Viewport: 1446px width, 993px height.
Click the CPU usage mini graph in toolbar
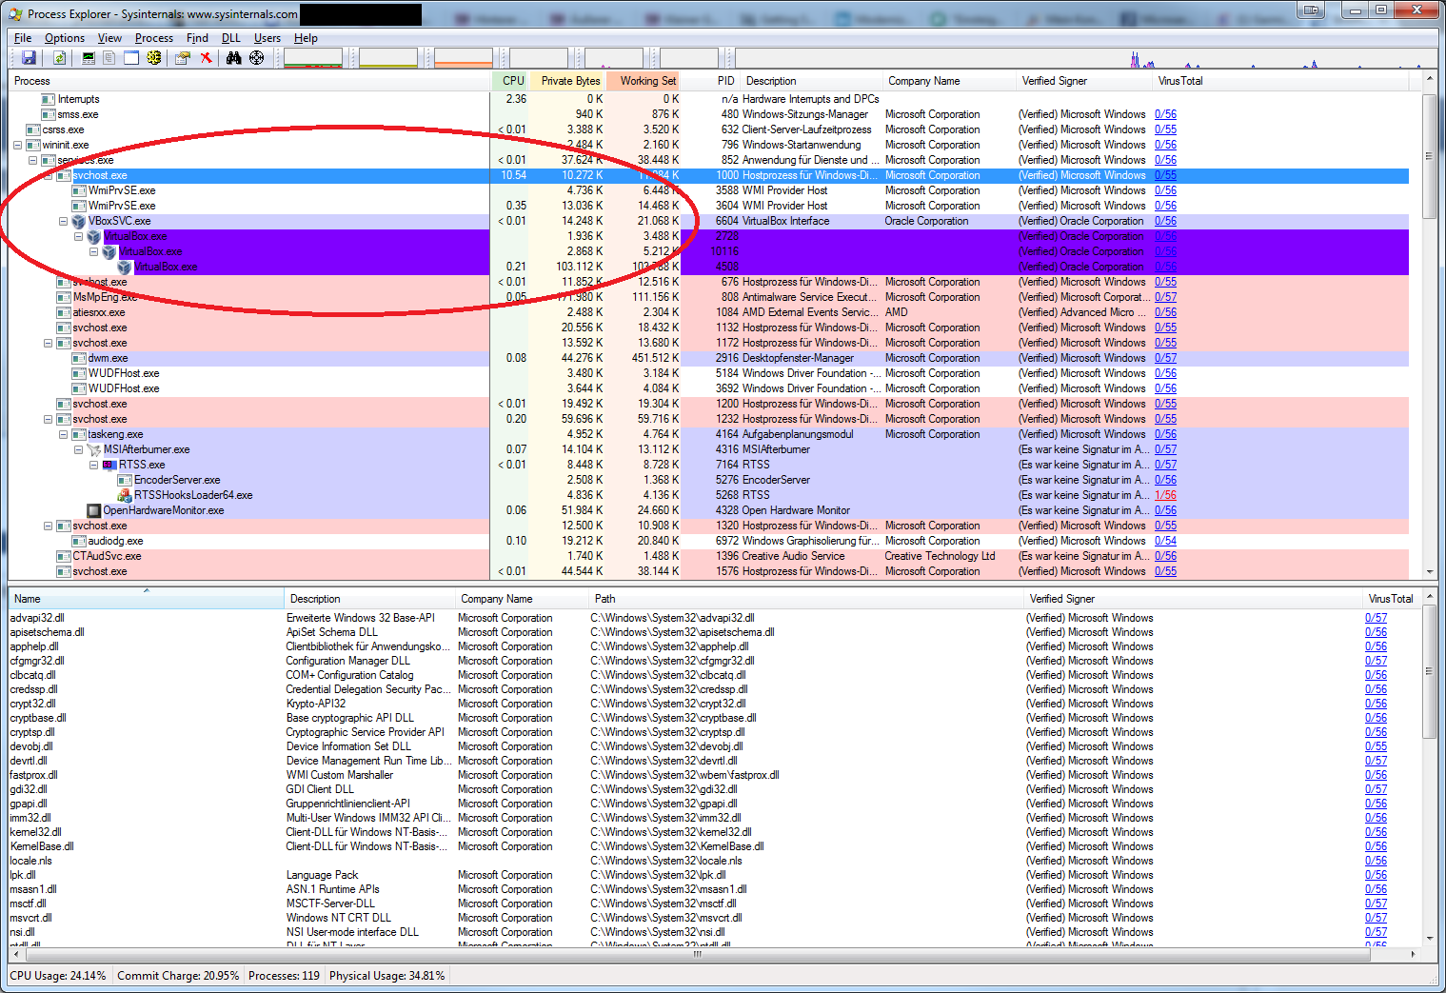pyautogui.click(x=313, y=58)
